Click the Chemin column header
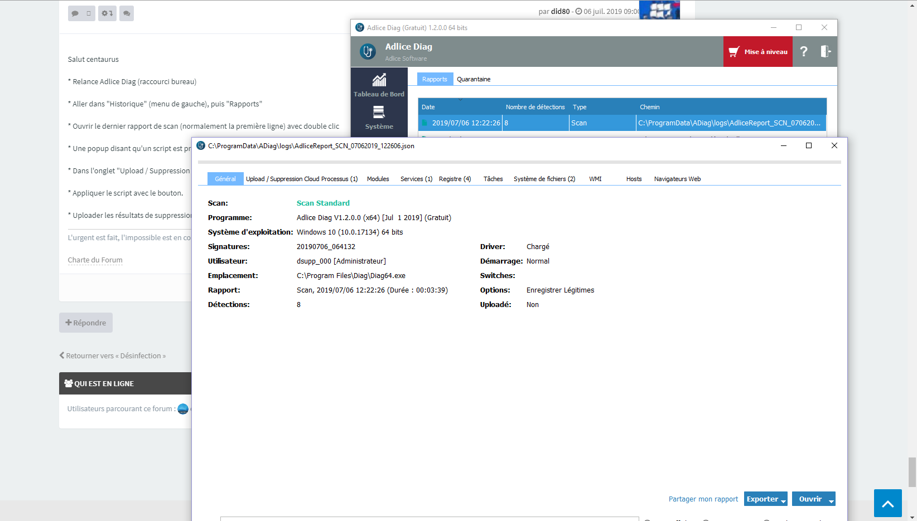Viewport: 917px width, 521px height. point(731,107)
